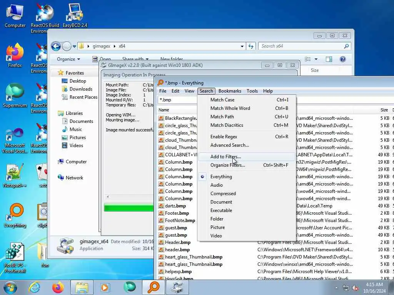Select Downloads in Explorer Favorites

pos(81,89)
